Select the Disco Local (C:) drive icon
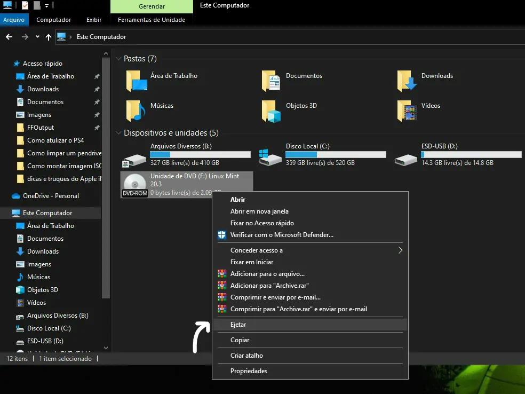 [270, 158]
